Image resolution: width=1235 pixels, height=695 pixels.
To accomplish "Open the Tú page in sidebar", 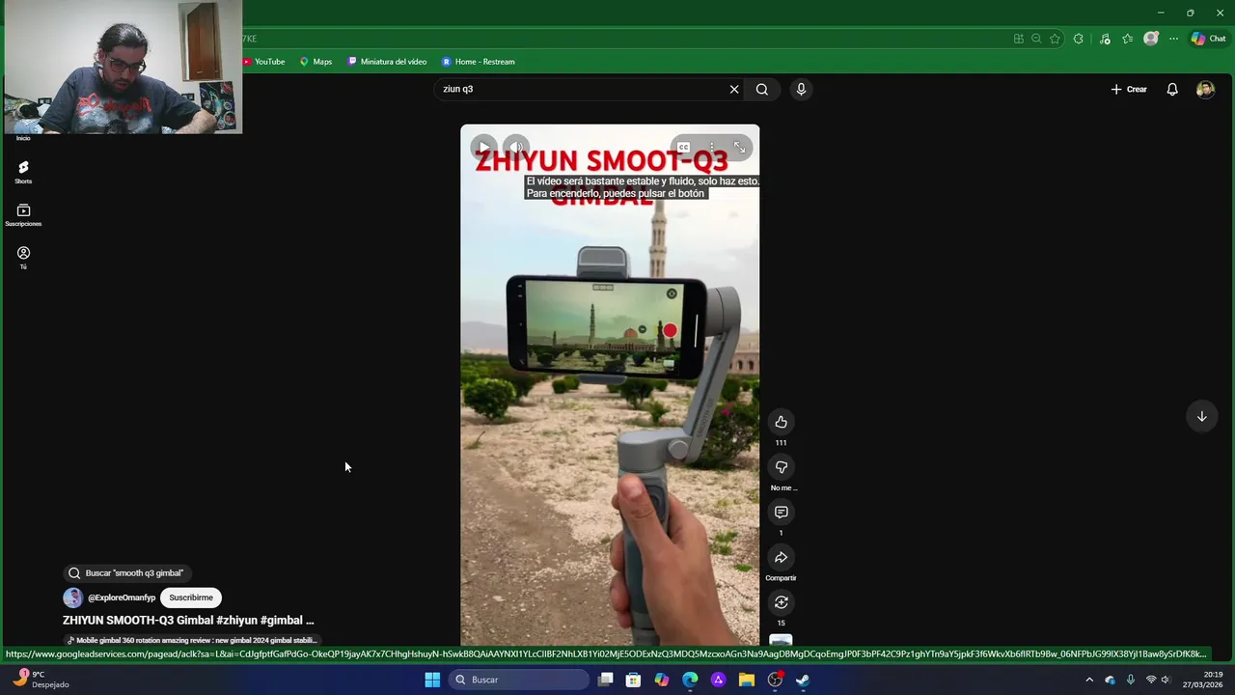I will tap(23, 258).
